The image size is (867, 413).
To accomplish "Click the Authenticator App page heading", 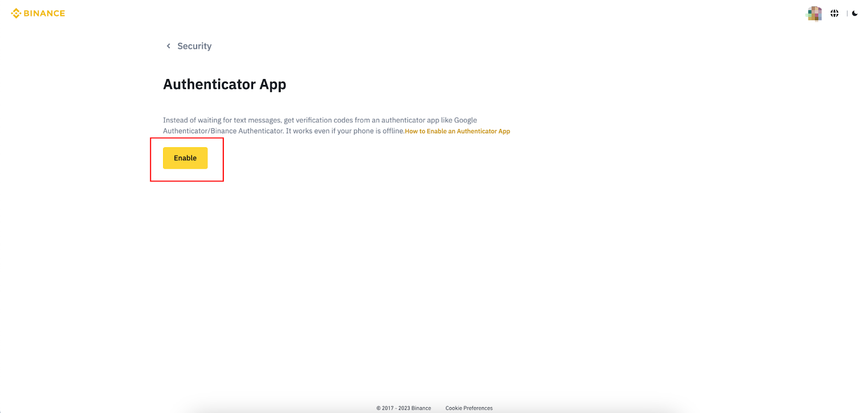I will click(224, 84).
